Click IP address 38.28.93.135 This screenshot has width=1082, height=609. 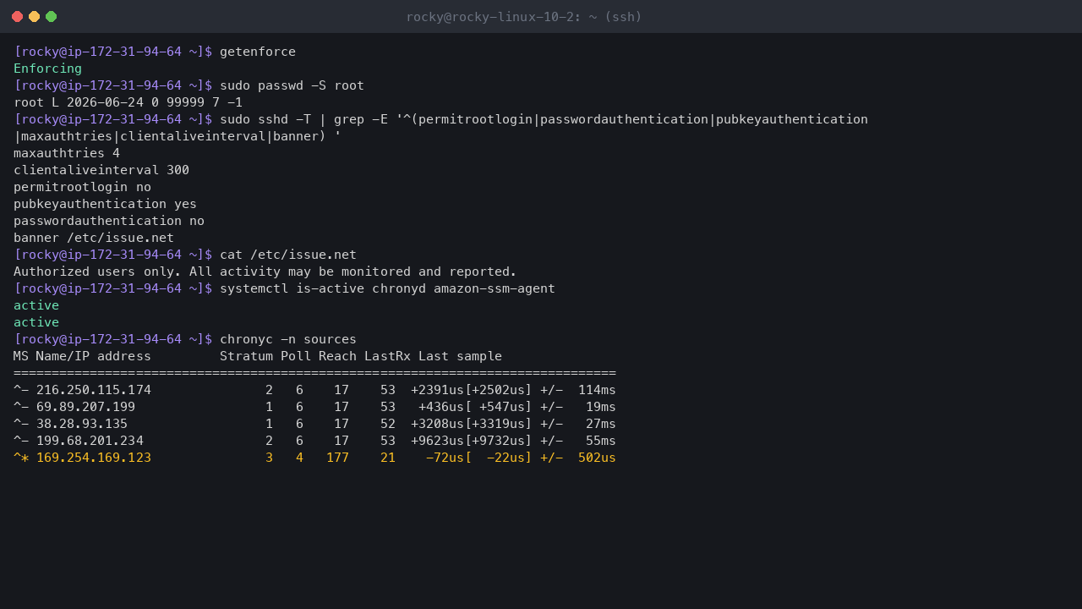pos(82,424)
